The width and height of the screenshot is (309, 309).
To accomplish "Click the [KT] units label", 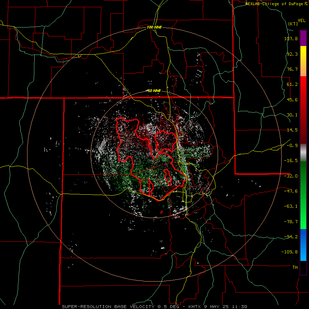I will point(293,24).
